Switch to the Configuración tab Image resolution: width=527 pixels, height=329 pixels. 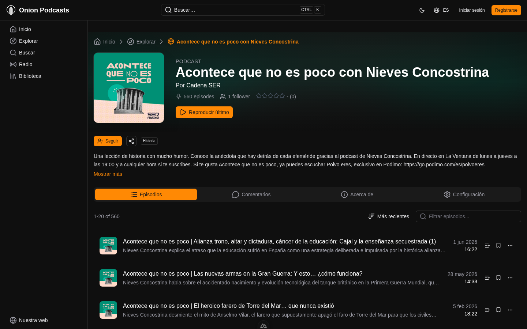(x=464, y=194)
